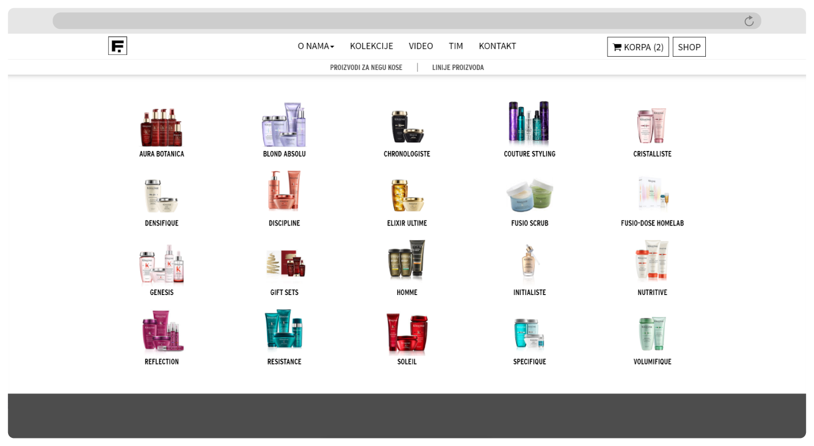814x446 pixels.
Task: Click the F logo to go home
Action: pos(117,45)
